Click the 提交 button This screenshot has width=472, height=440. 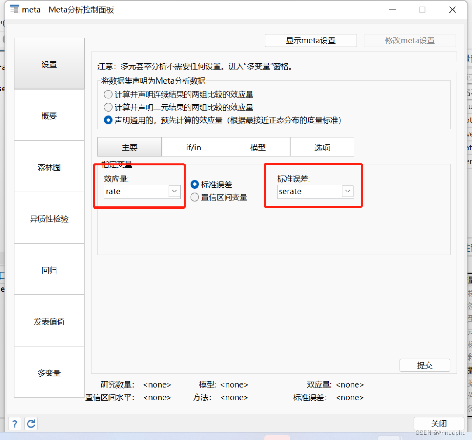click(x=424, y=365)
